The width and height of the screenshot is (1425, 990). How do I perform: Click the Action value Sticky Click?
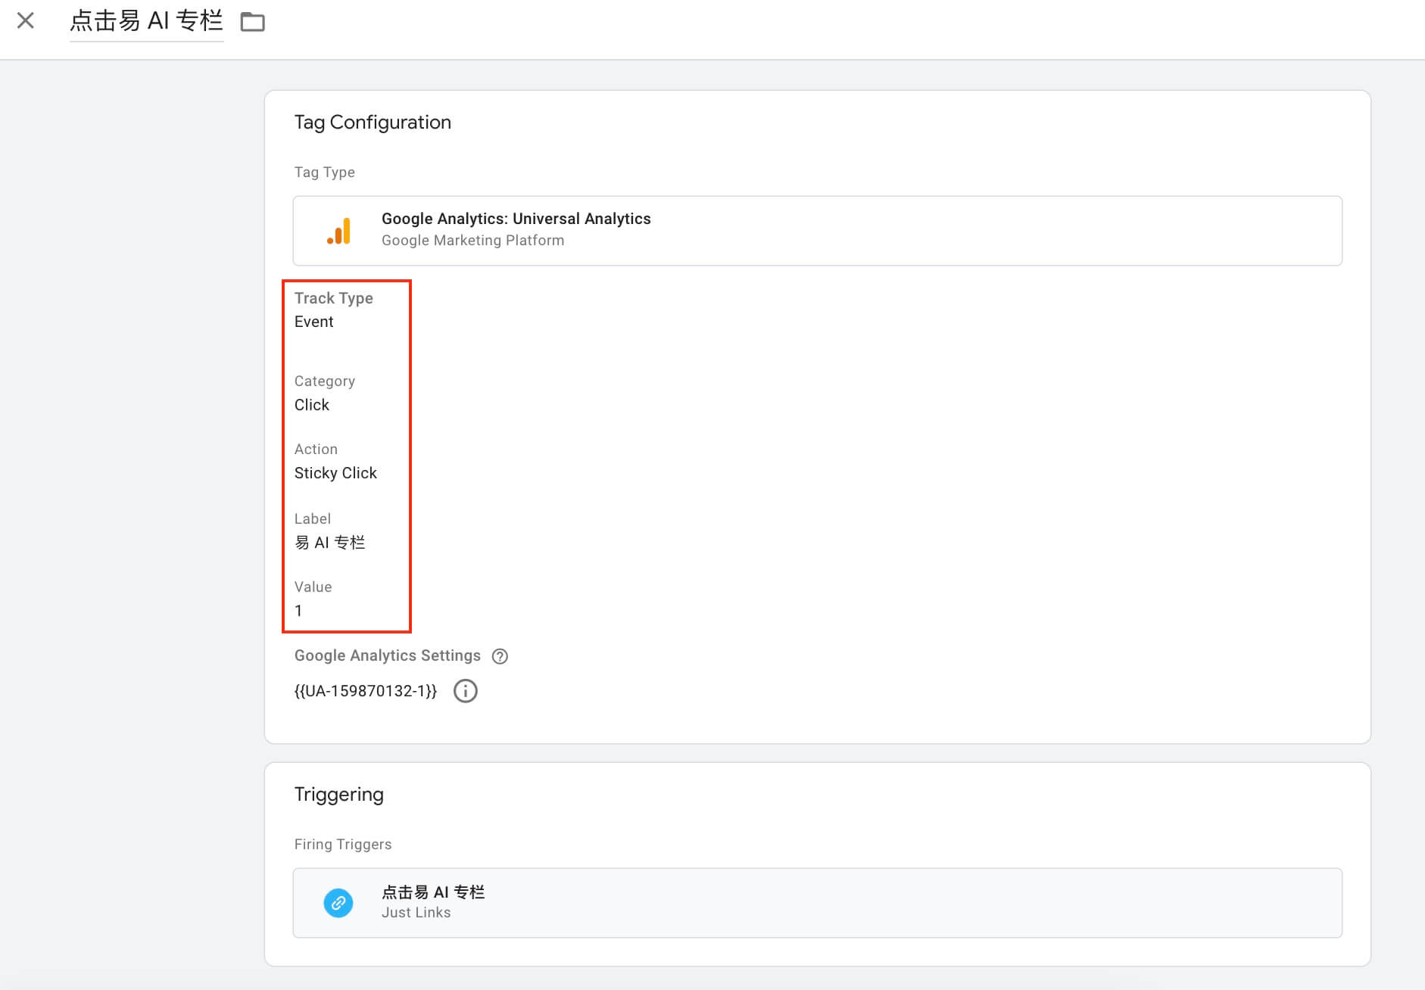click(x=335, y=473)
